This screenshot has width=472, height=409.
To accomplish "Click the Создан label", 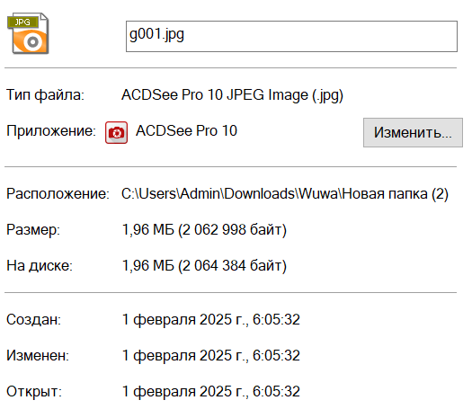I will 34,320.
